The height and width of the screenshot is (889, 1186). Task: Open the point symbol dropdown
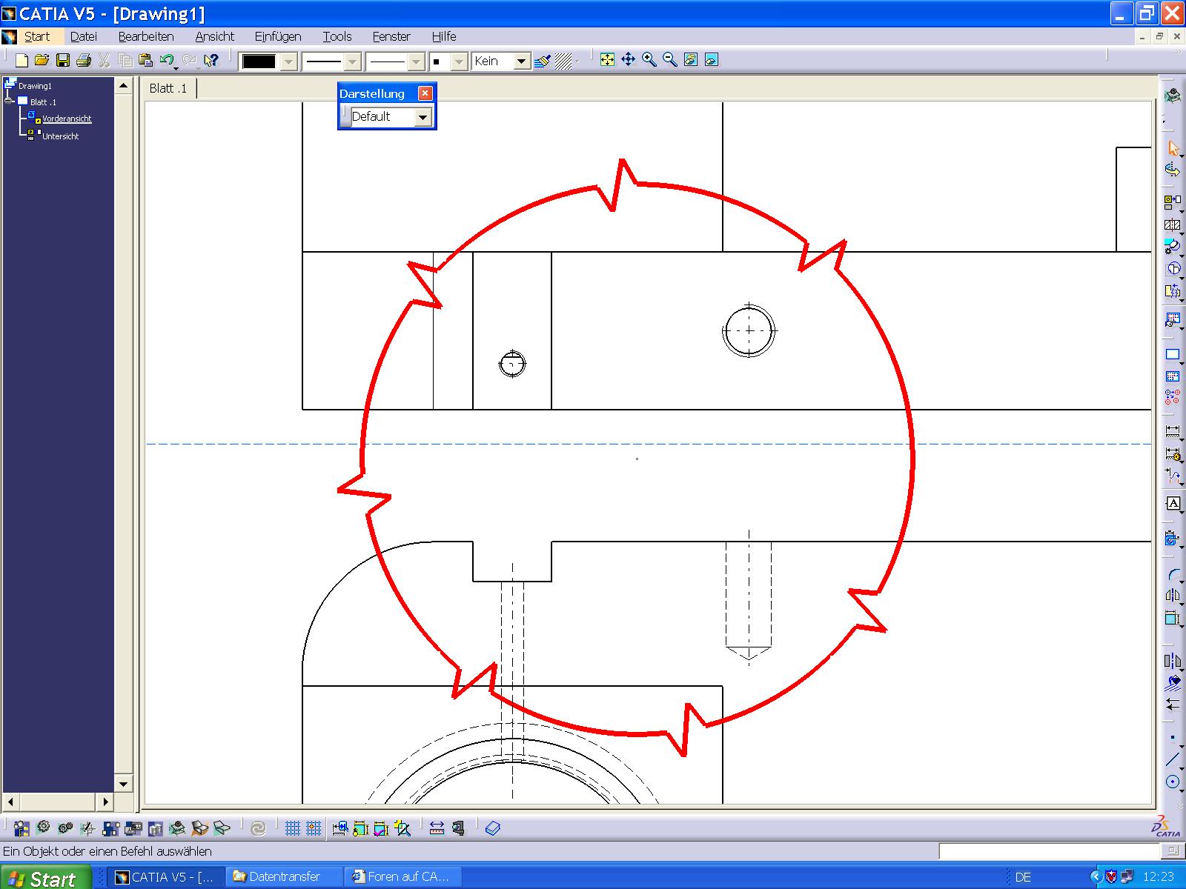pos(459,61)
